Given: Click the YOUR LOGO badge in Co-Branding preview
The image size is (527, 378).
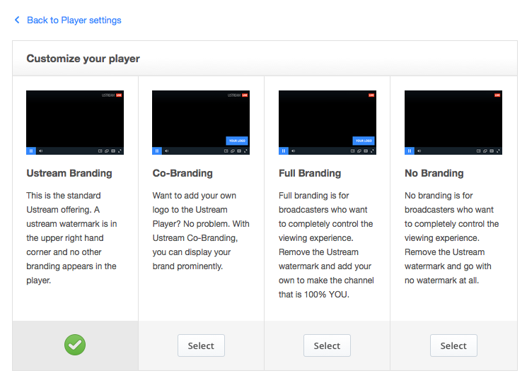Looking at the screenshot, I should tap(237, 141).
